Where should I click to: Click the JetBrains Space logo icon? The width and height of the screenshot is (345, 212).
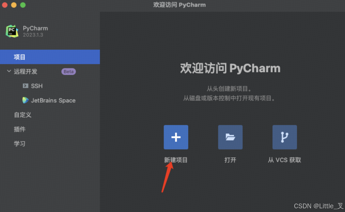tap(25, 100)
